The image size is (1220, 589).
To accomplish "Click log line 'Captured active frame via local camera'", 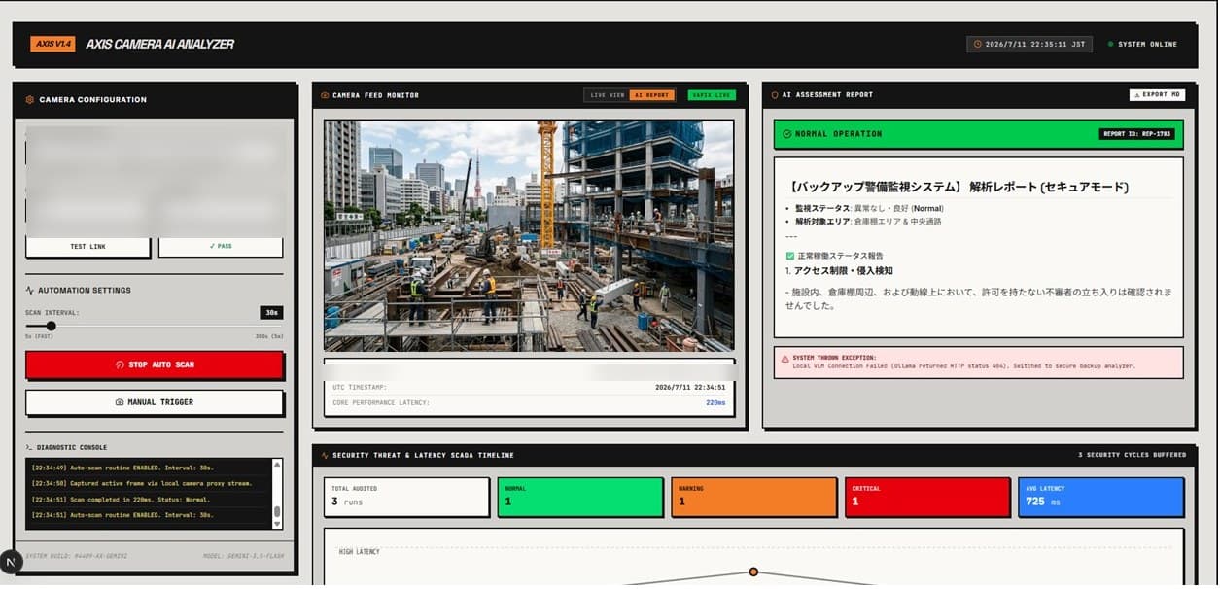I will click(x=142, y=483).
